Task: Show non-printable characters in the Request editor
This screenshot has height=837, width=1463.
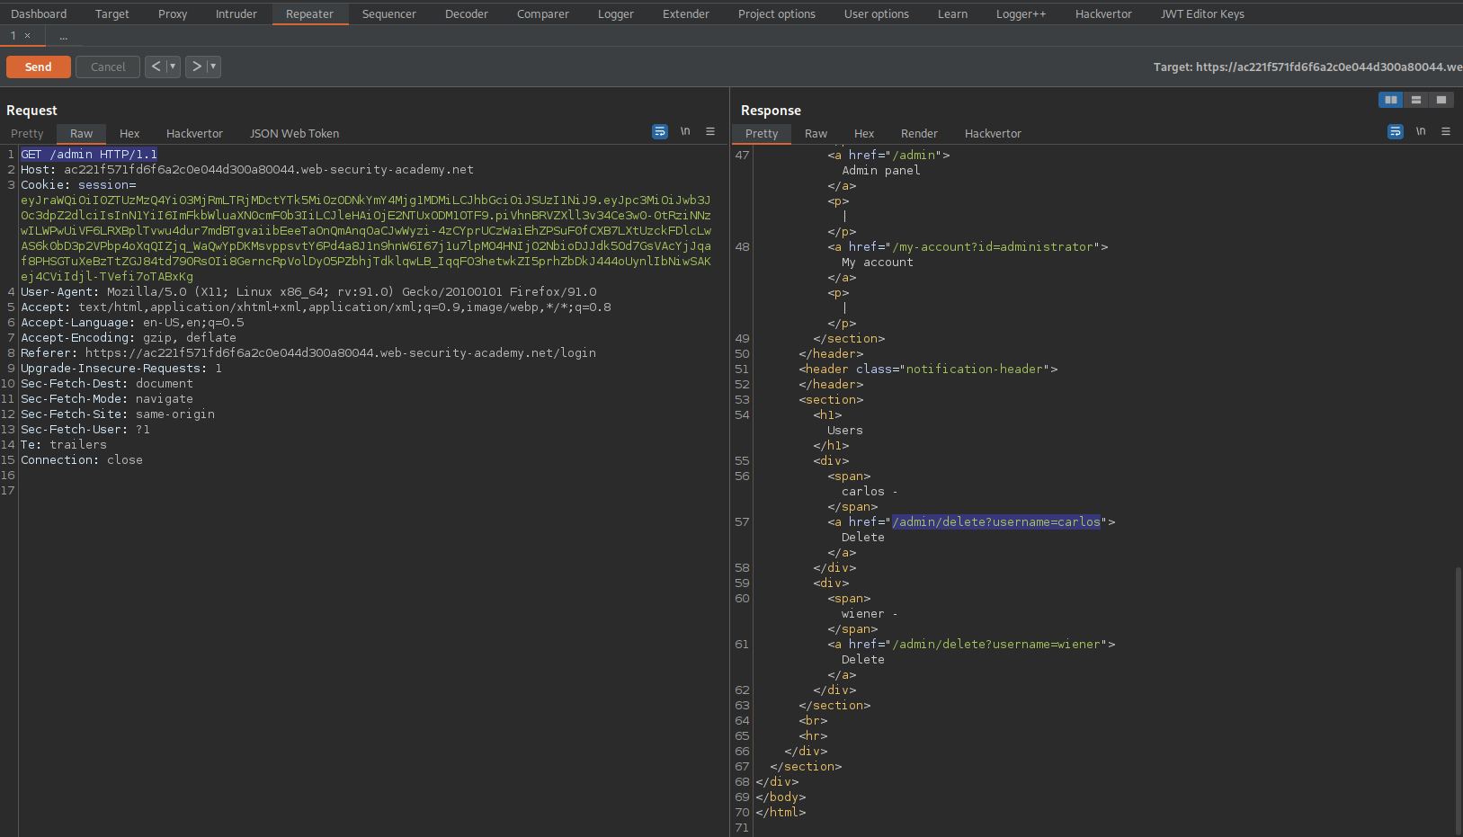Action: pos(685,131)
